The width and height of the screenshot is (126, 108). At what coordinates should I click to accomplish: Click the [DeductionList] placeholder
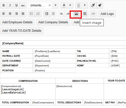point(64,86)
